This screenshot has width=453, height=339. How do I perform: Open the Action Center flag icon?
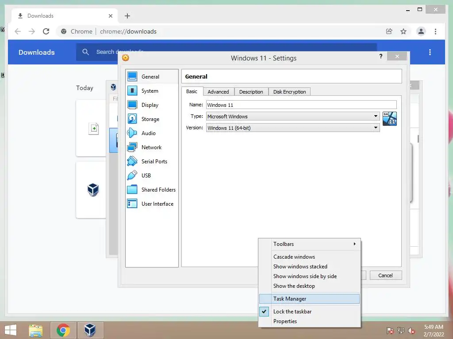(x=390, y=331)
